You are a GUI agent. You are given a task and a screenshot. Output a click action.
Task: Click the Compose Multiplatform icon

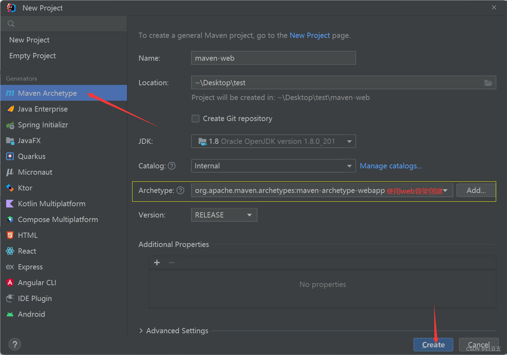pyautogui.click(x=10, y=220)
